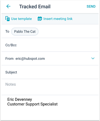Click the To field empty area
The height and width of the screenshot is (121, 100).
click(68, 32)
